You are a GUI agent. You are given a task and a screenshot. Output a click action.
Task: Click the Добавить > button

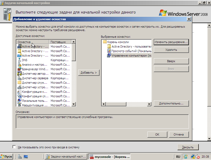point(89,73)
